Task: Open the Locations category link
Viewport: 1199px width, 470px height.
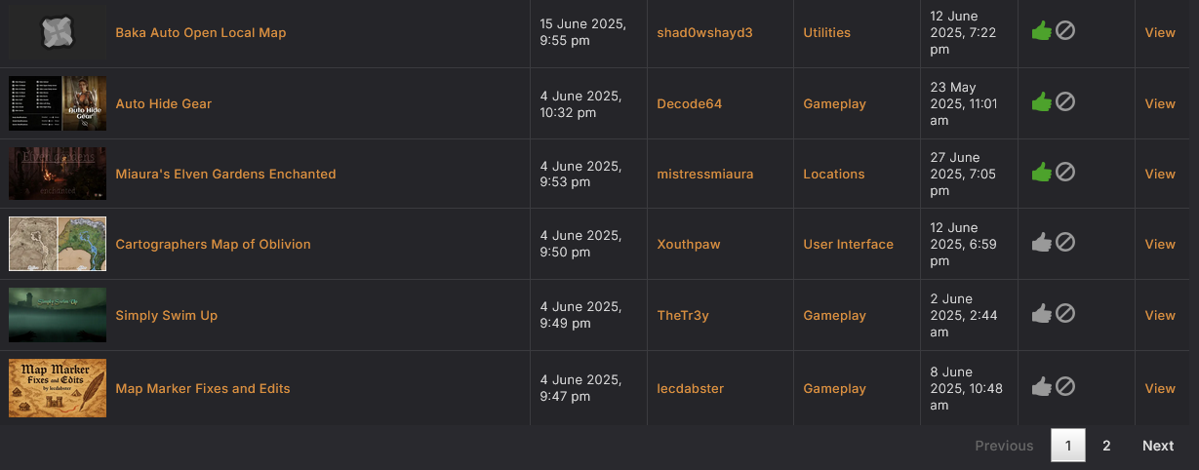Action: click(x=833, y=174)
